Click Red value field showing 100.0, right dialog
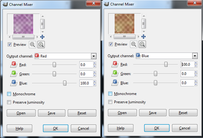 click(x=187, y=65)
